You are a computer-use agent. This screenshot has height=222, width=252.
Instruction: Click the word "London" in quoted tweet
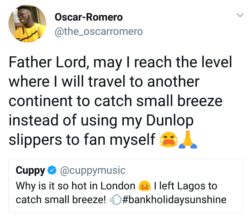click(x=118, y=186)
